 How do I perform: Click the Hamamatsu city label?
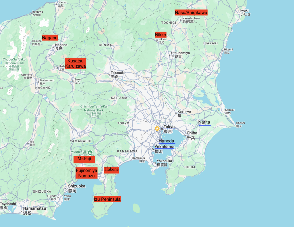pyautogui.click(x=34, y=208)
